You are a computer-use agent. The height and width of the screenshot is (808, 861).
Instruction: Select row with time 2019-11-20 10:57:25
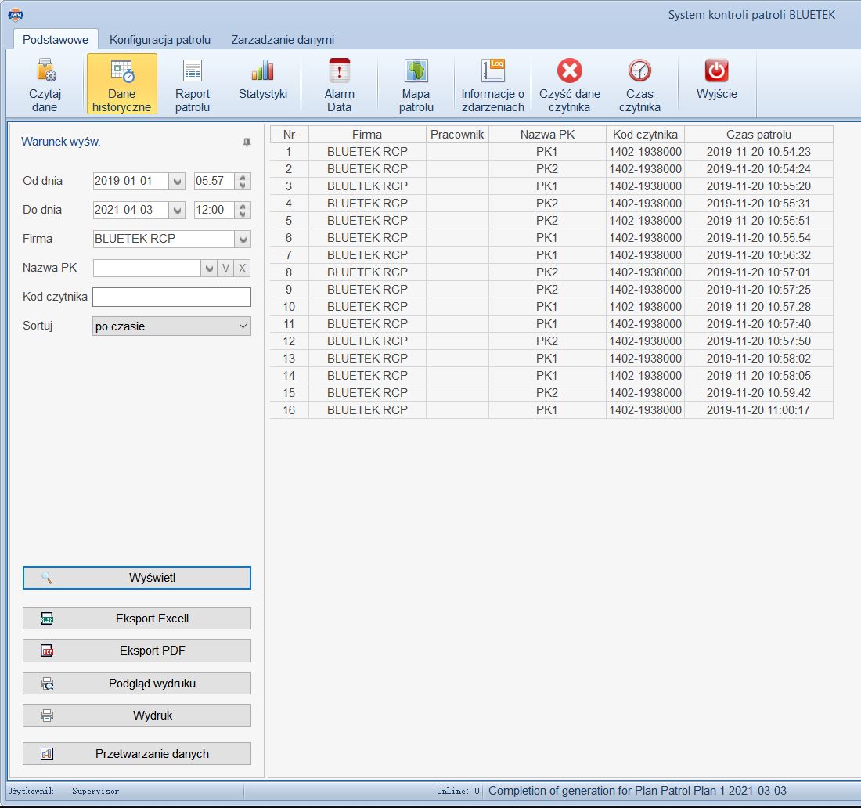pos(551,290)
